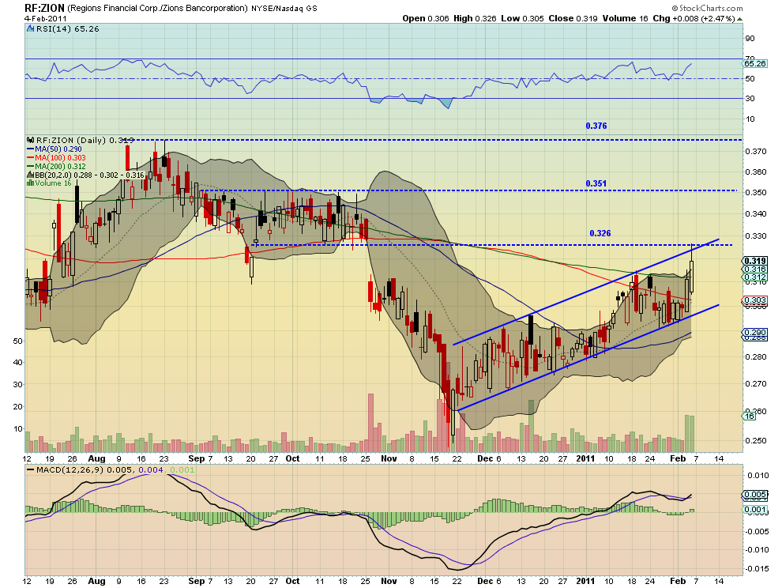This screenshot has height=588, width=782.
Task: Click the Volume 16 legend histogram icon
Action: (x=31, y=183)
